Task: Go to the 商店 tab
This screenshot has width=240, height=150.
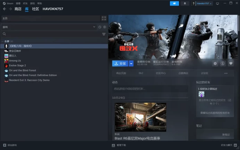Action: tap(18, 9)
